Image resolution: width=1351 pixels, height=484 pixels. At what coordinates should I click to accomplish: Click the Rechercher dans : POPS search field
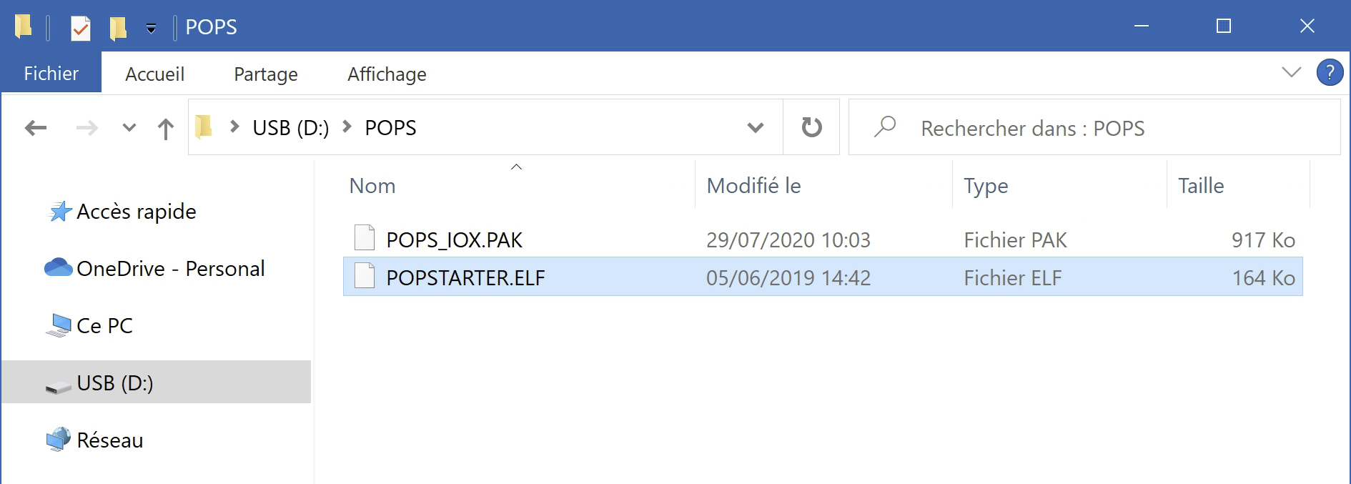point(1094,128)
